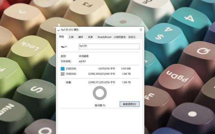Click the title bar drive icon
Image resolution: width=215 pixels, height=134 pixels.
(59, 30)
